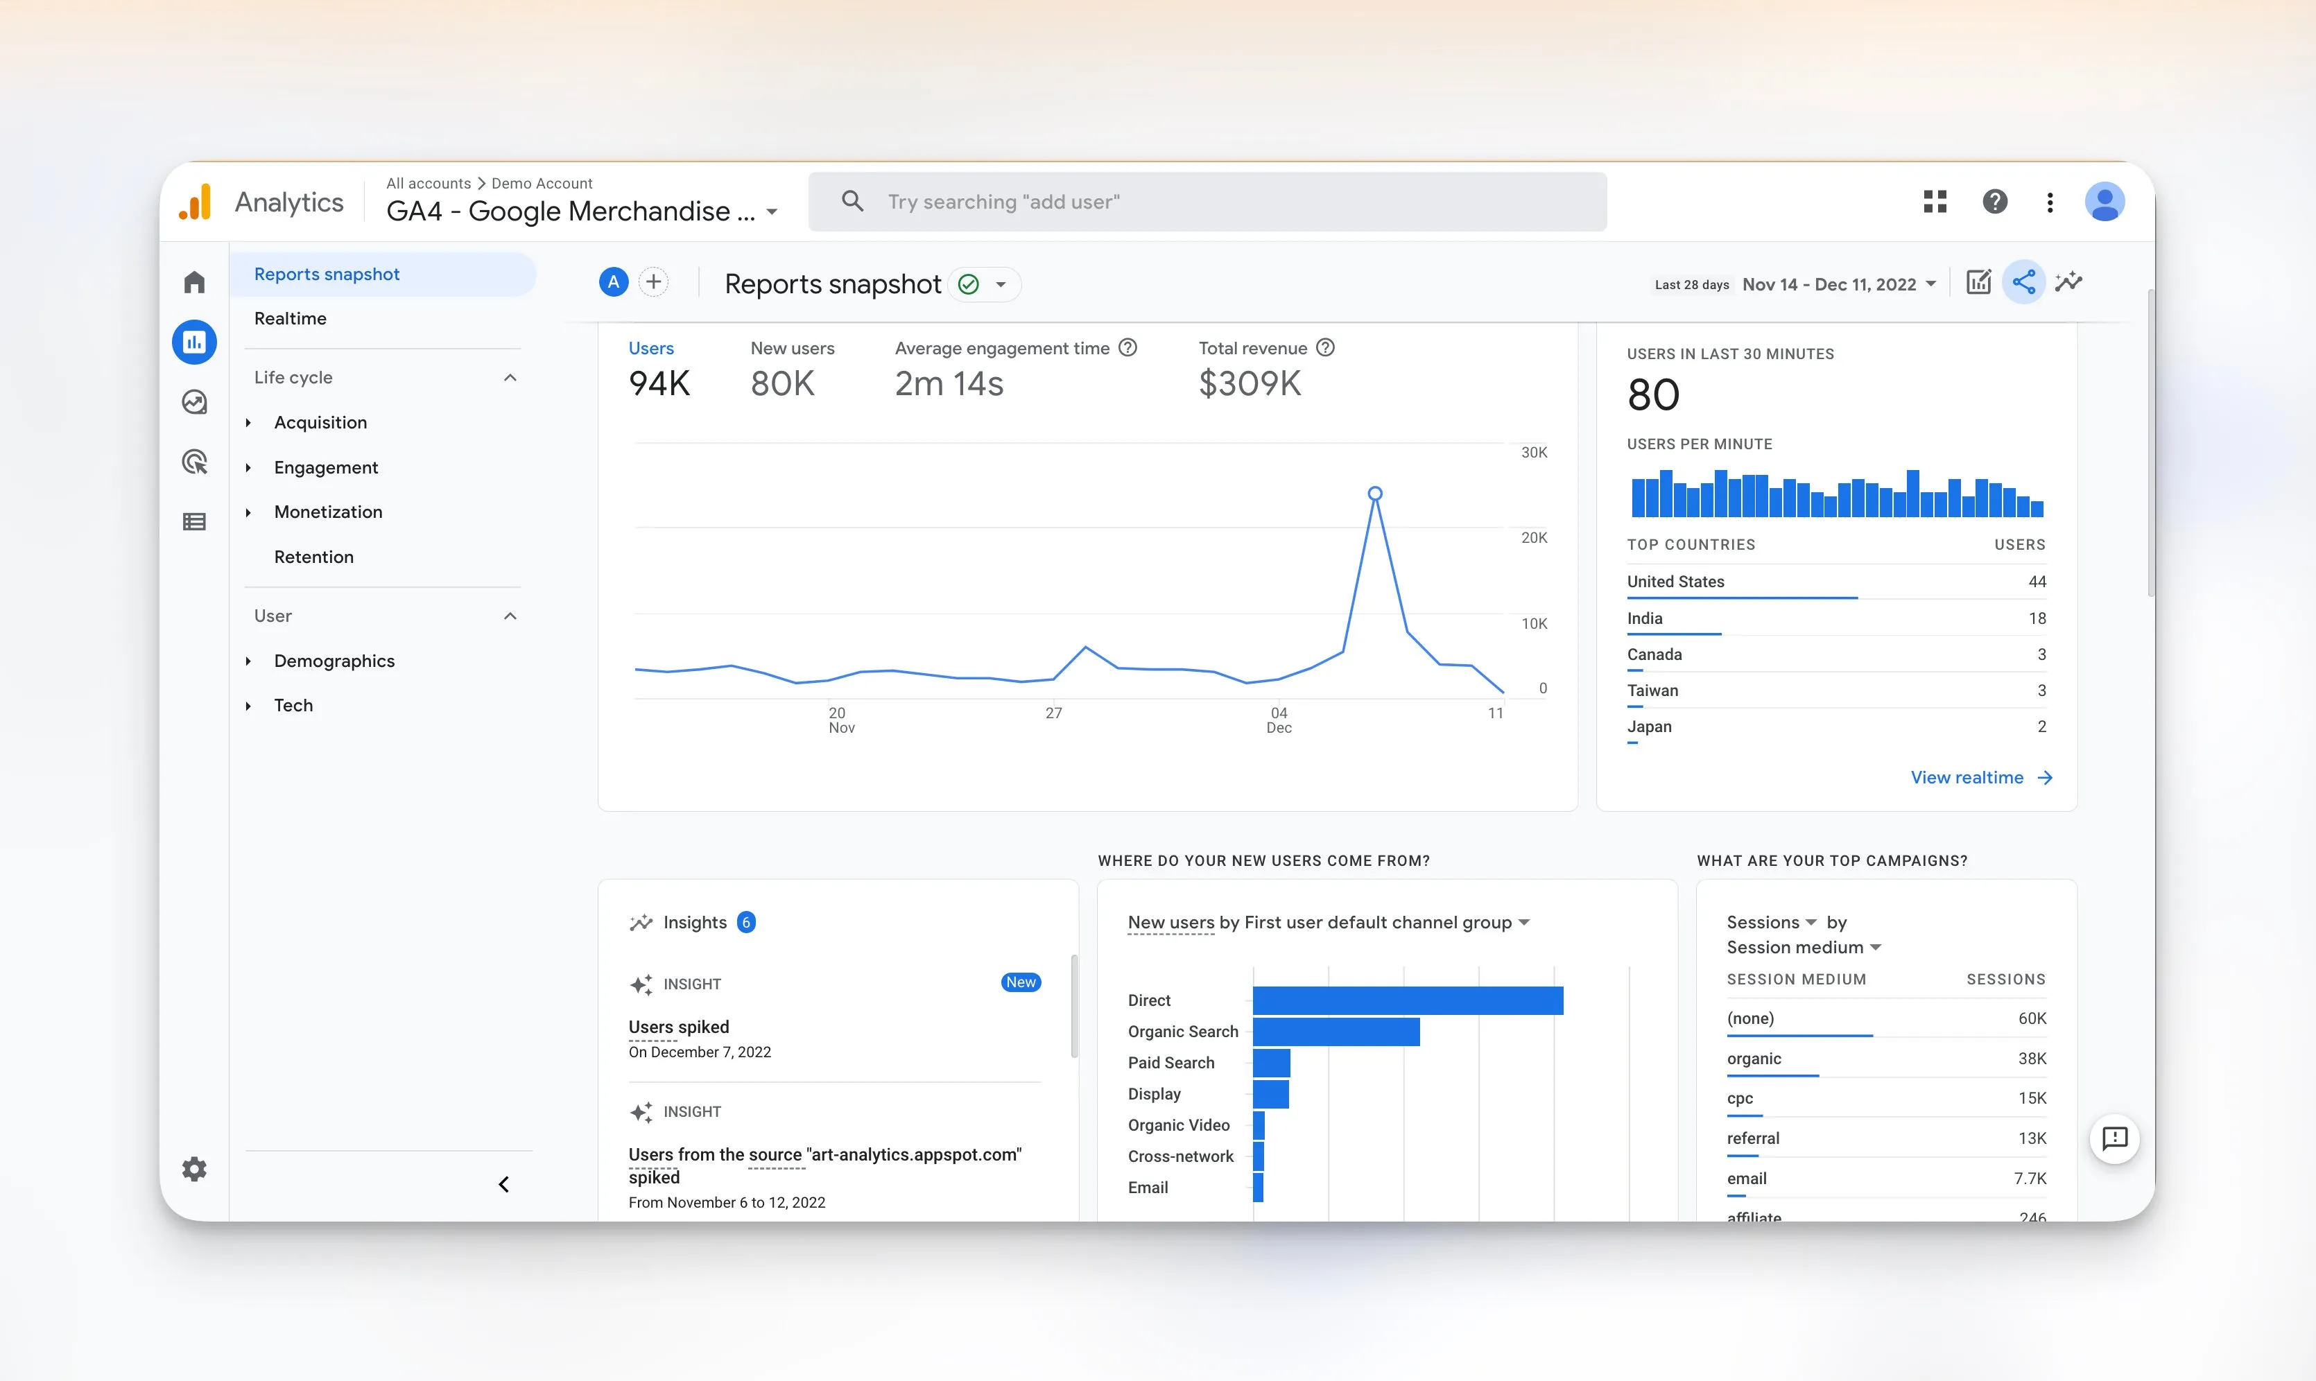
Task: Open the Configure table icon in left rail
Action: (x=193, y=522)
